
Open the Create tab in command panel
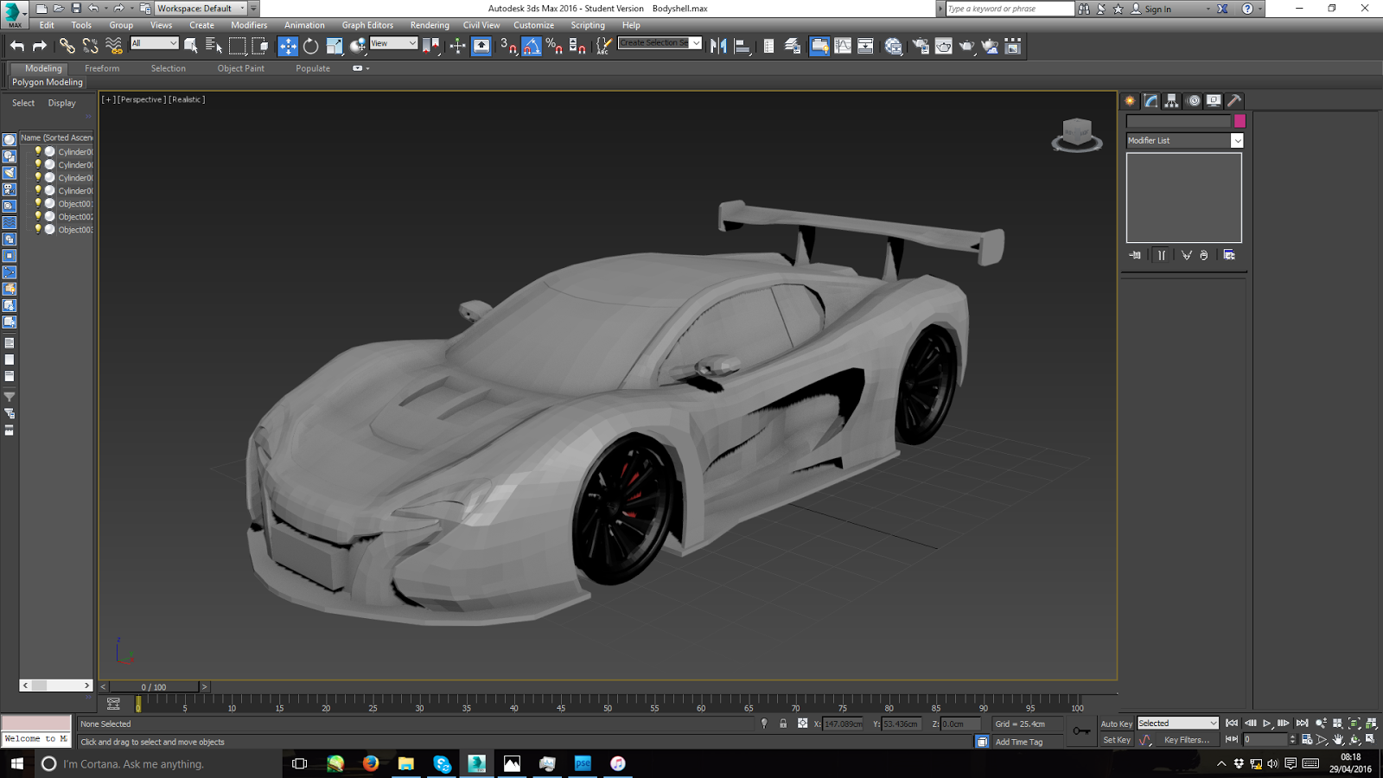1130,101
